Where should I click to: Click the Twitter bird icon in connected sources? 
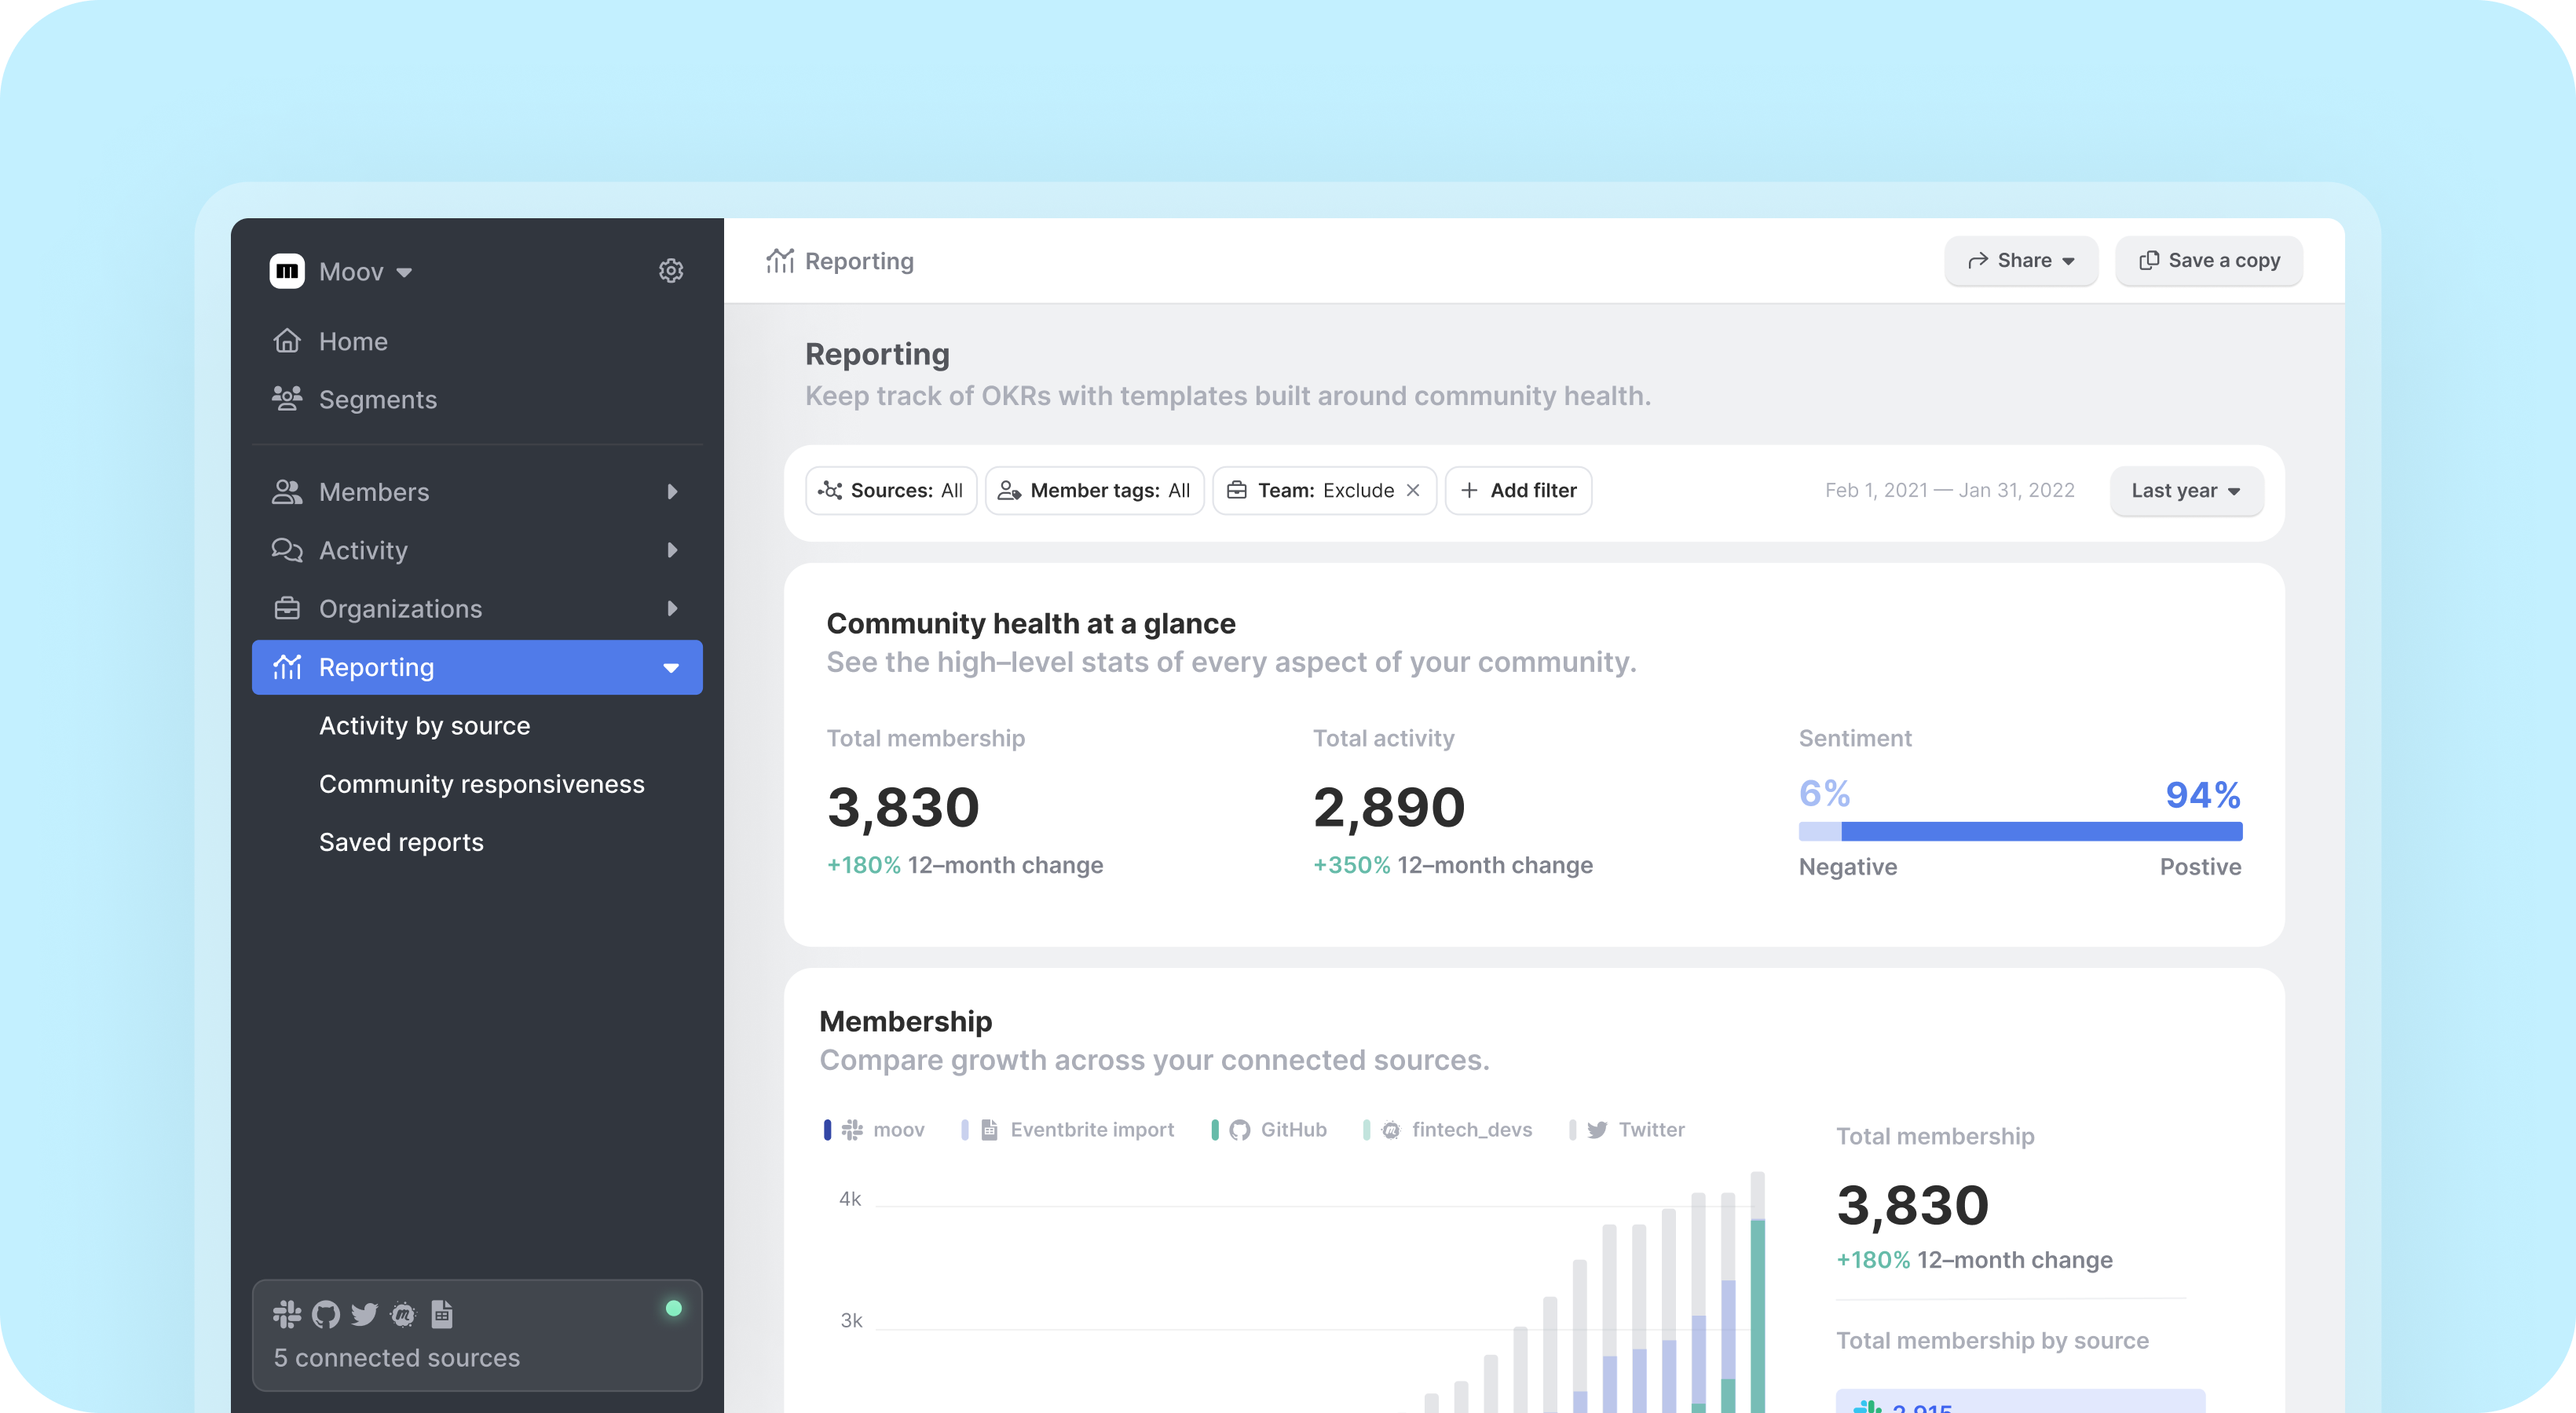click(x=365, y=1314)
